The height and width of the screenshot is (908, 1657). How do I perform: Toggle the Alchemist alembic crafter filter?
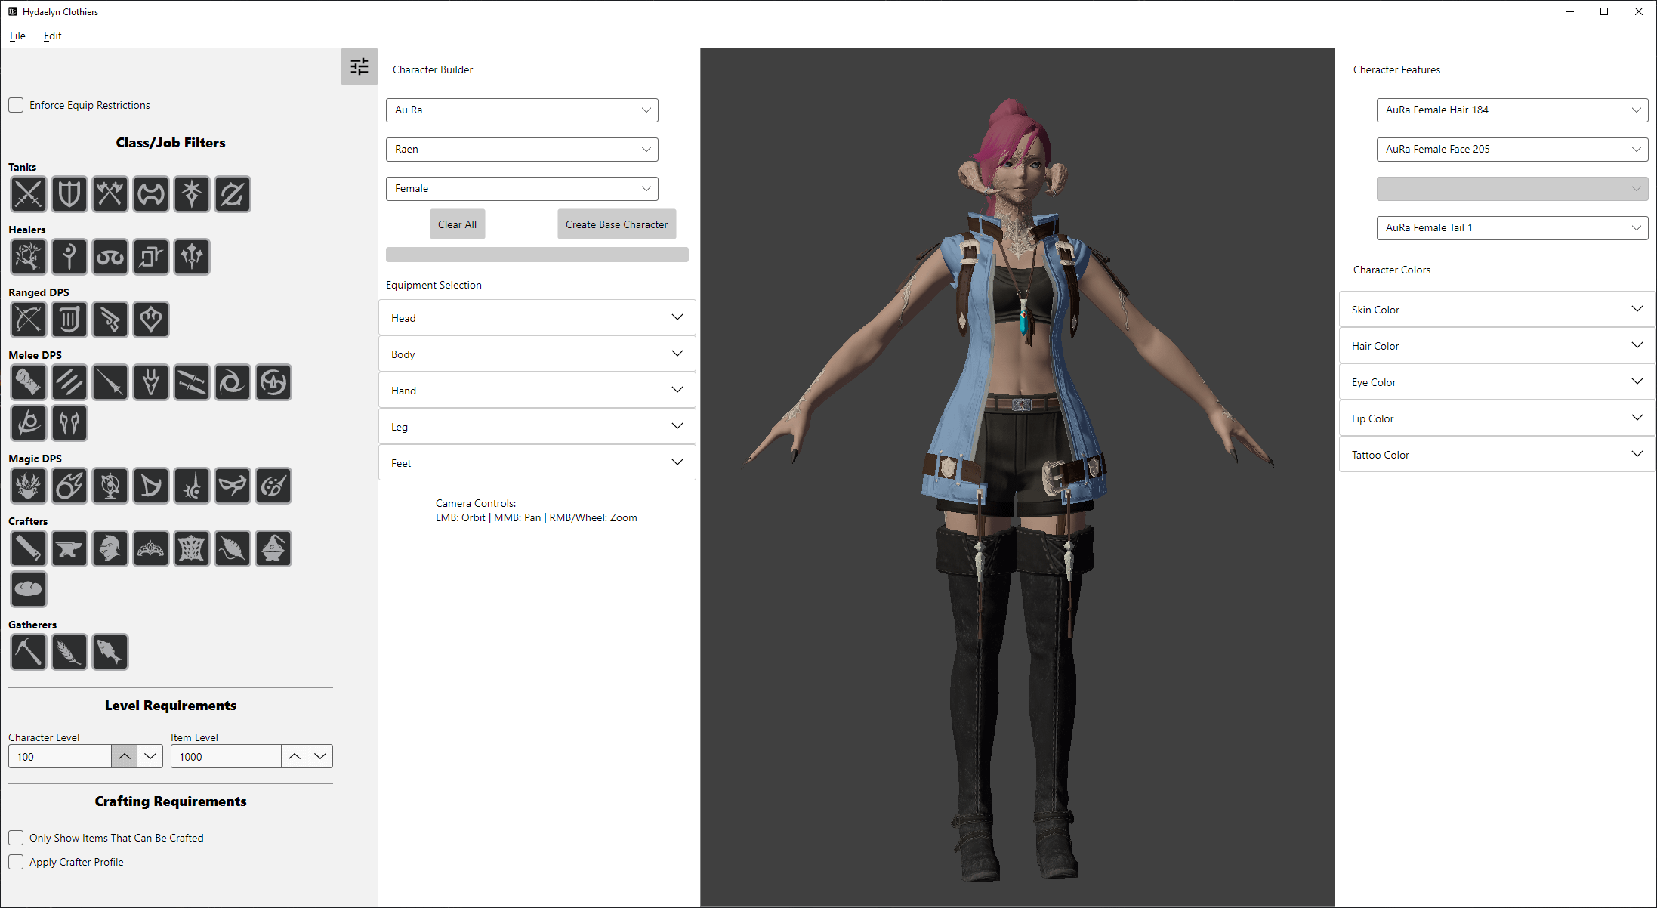point(273,548)
